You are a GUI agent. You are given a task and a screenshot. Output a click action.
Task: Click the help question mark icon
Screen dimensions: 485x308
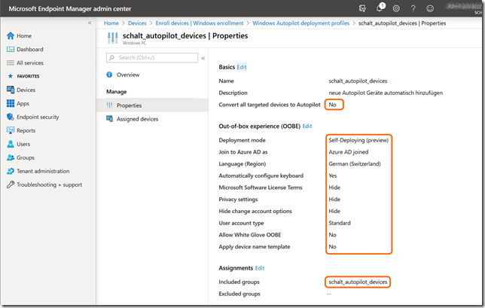412,8
